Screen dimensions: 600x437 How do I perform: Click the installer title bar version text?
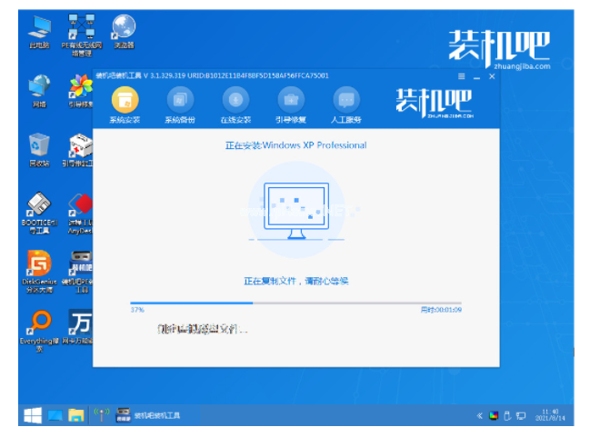213,75
